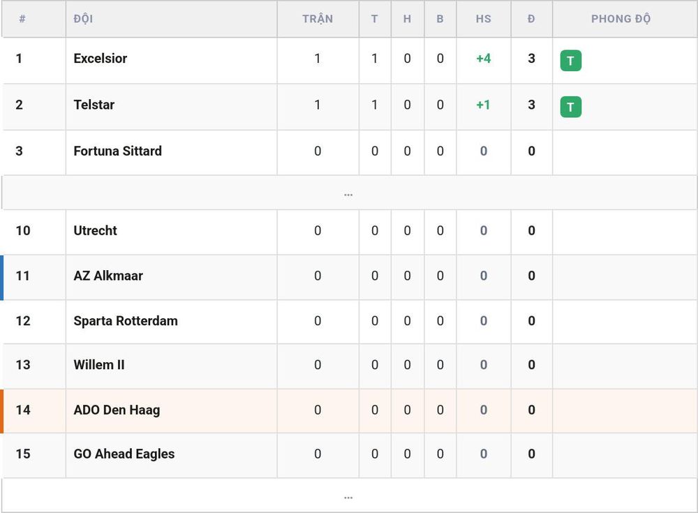Select the highlighted ADO Den Haag row
698x513 pixels.
348,410
